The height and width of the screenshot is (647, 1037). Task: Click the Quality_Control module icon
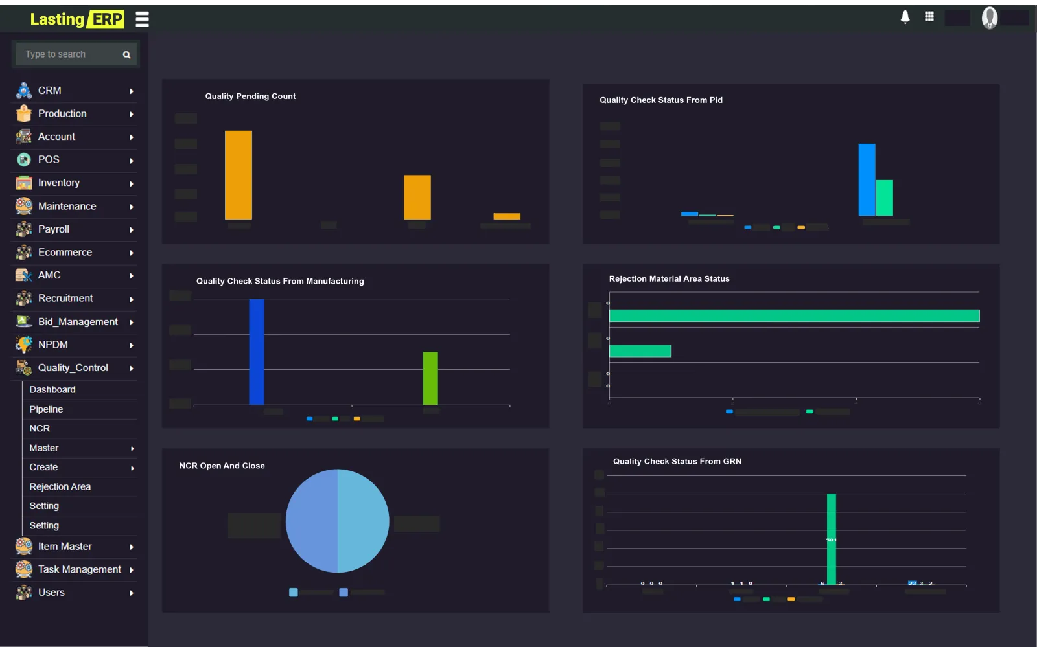[24, 368]
